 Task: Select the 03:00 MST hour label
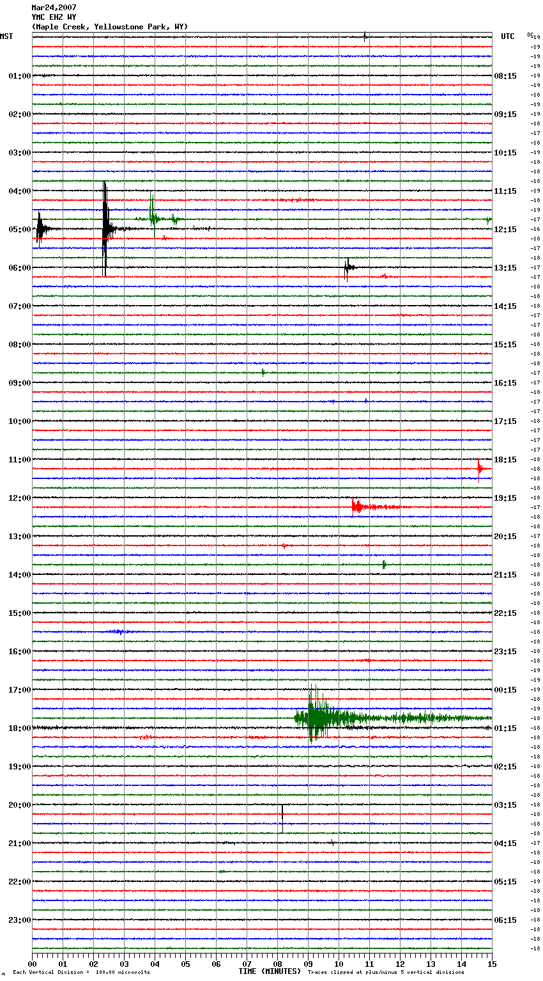click(x=19, y=153)
